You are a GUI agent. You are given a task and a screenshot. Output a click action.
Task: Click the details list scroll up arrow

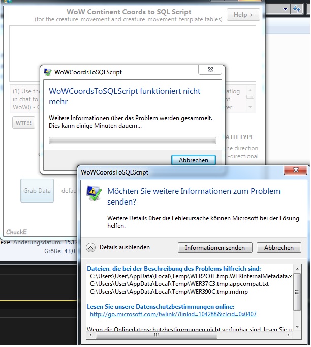[297, 269]
